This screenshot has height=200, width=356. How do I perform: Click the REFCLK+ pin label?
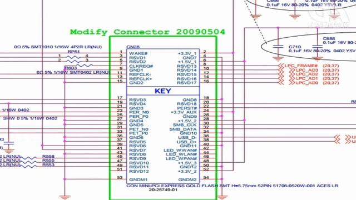(141, 79)
